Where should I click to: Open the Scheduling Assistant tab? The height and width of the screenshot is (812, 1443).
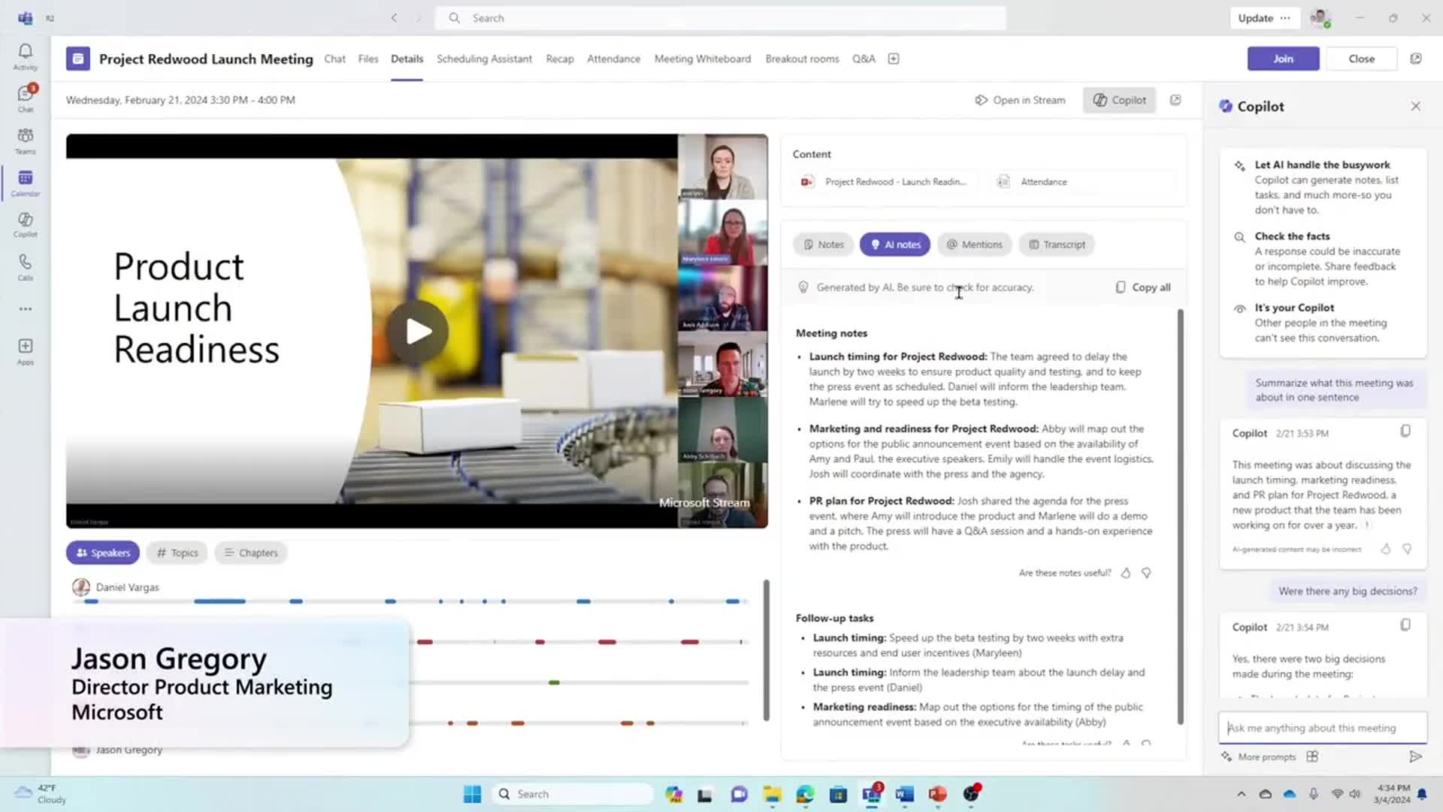click(x=484, y=59)
